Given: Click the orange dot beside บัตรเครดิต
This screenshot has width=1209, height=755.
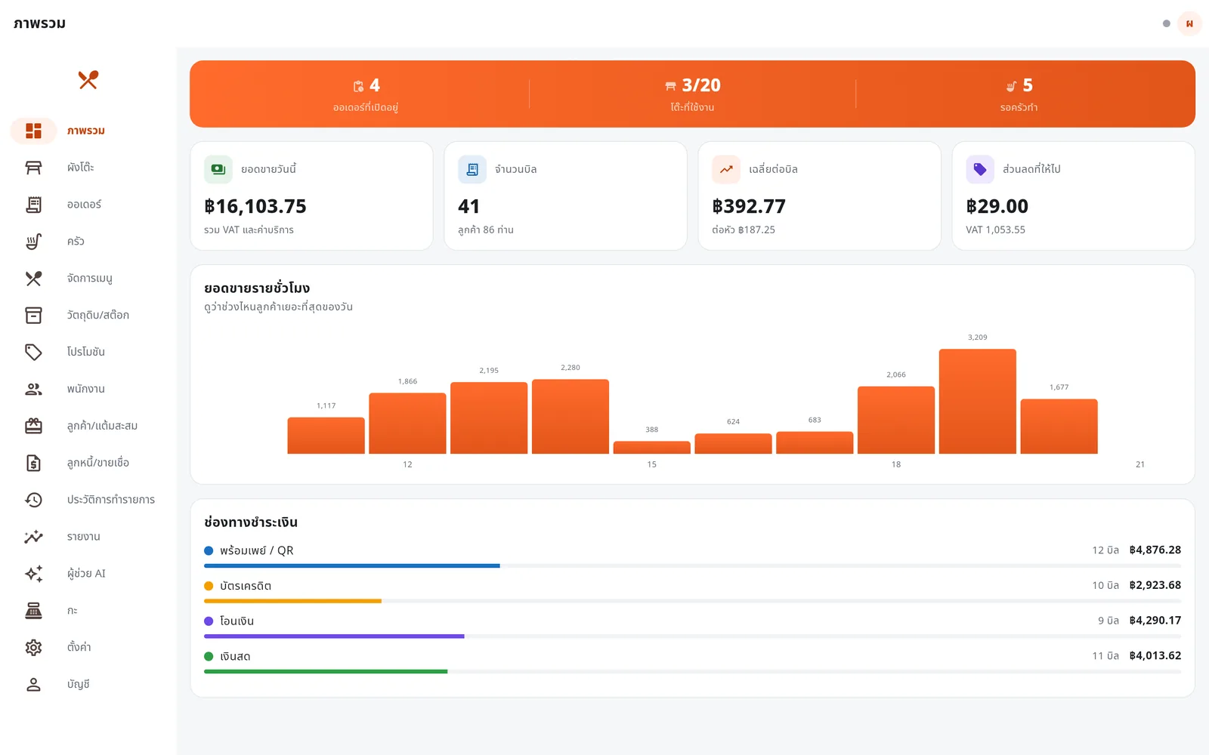Looking at the screenshot, I should coord(209,586).
